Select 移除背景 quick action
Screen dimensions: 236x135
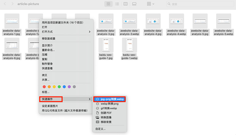click(x=110, y=122)
